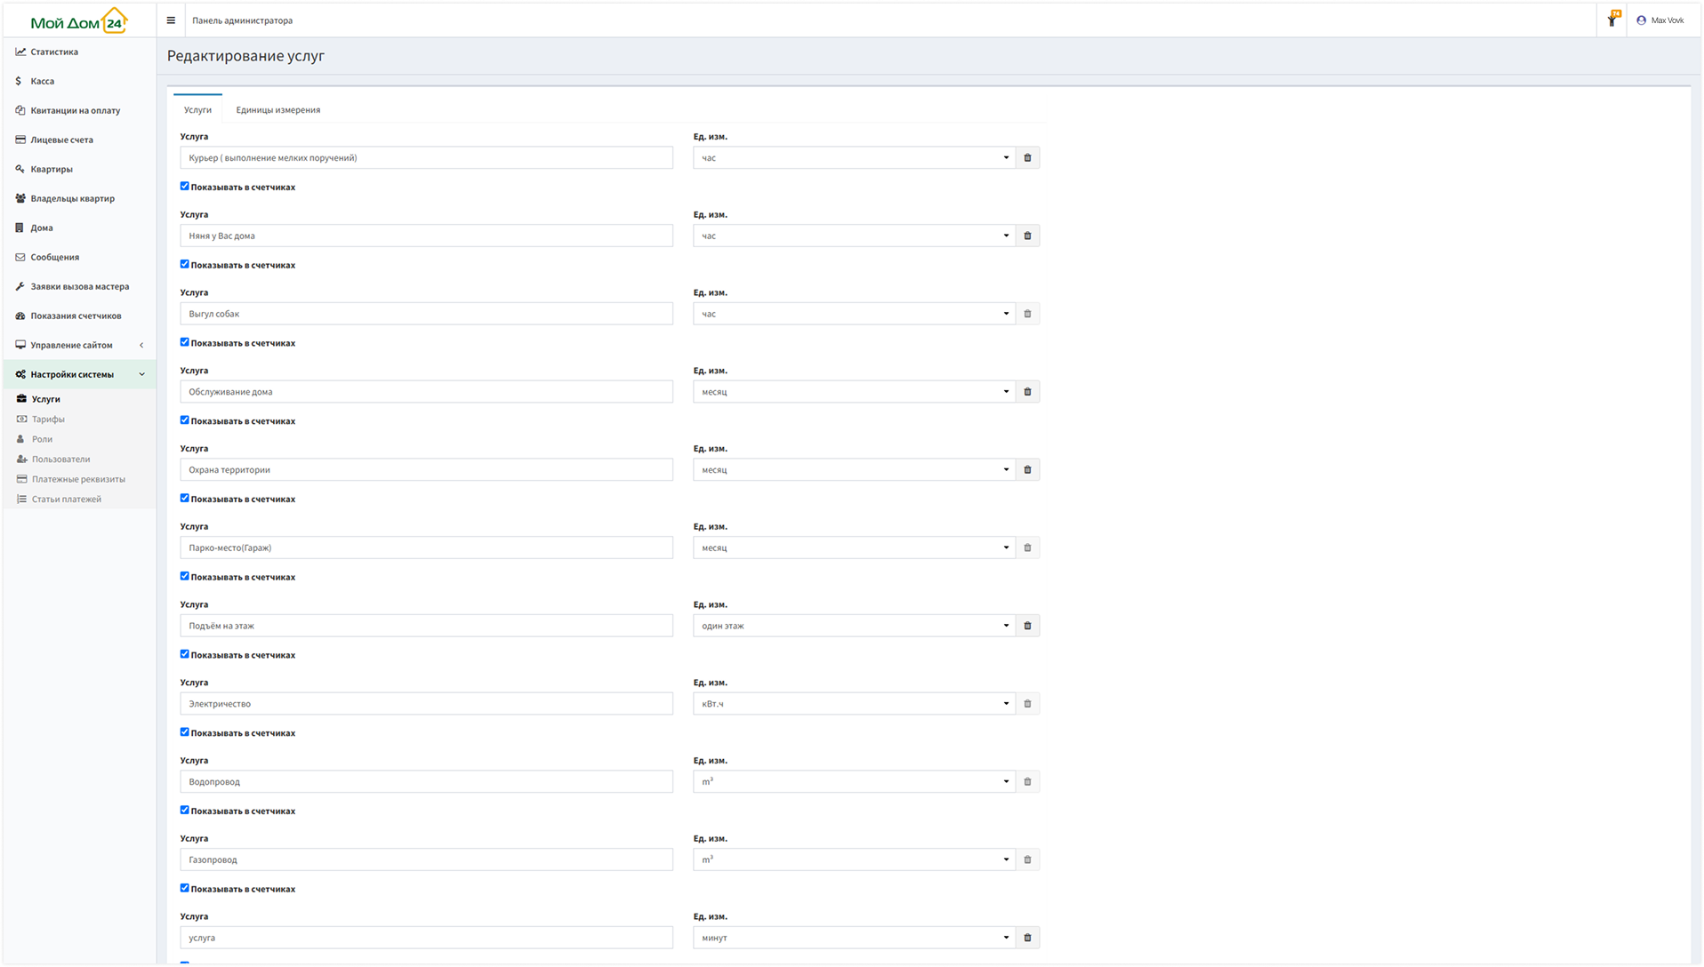
Task: Click the Водопровод service name field
Action: click(426, 782)
